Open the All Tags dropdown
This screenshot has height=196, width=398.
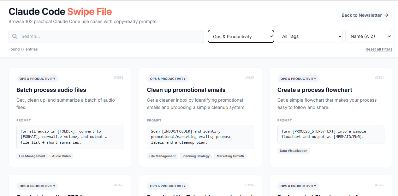click(309, 36)
